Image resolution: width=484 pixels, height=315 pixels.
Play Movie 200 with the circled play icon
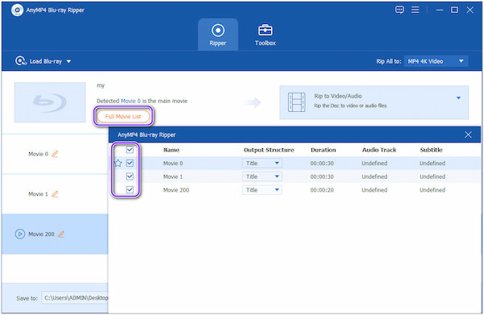(20, 234)
